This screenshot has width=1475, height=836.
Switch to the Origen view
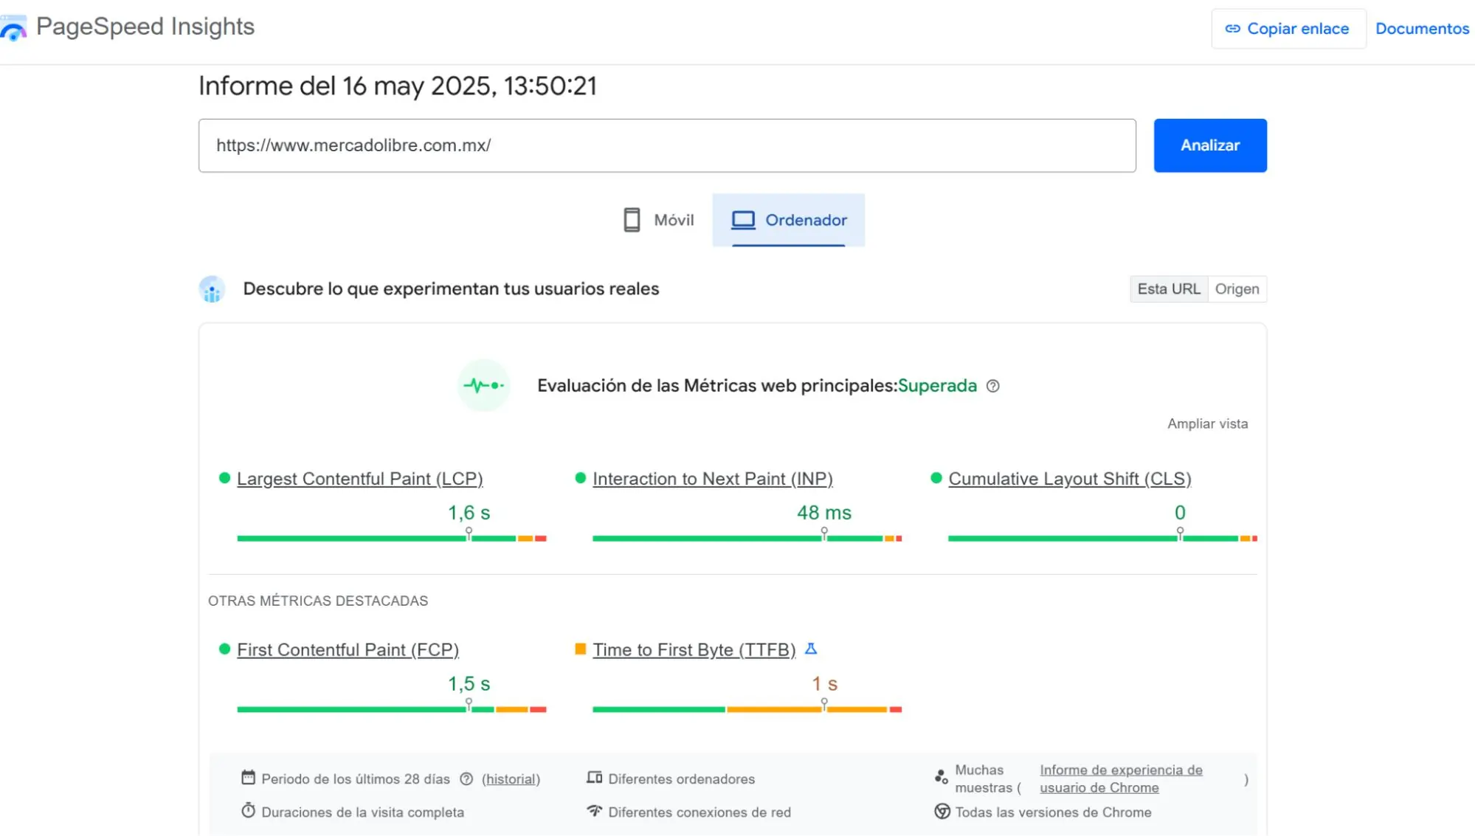tap(1237, 289)
